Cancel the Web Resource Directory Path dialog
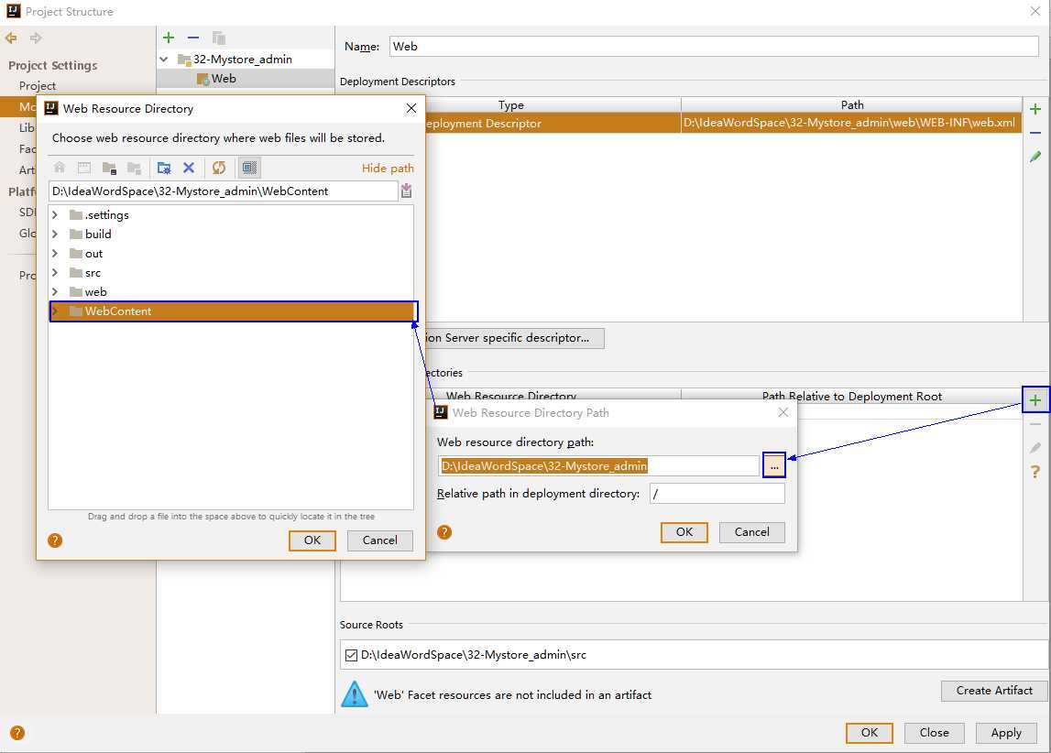Image resolution: width=1051 pixels, height=753 pixels. (752, 532)
